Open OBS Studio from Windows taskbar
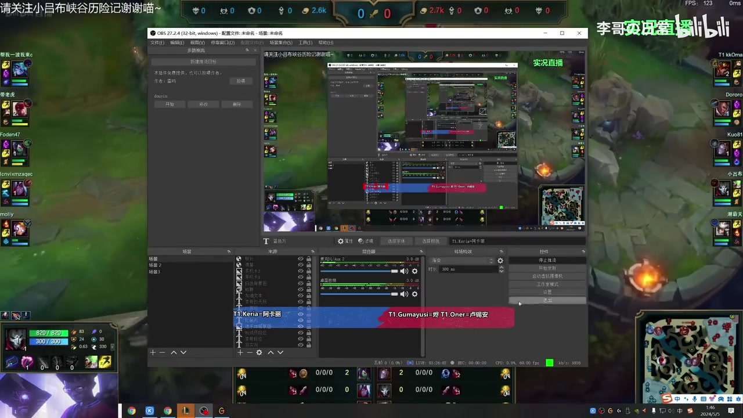The width and height of the screenshot is (743, 418). 204,410
